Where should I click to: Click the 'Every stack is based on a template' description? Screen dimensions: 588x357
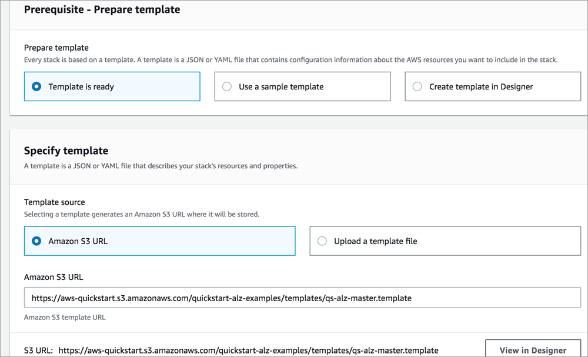(290, 60)
